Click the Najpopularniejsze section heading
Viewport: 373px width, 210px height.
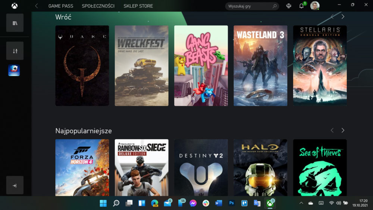[x=84, y=131]
